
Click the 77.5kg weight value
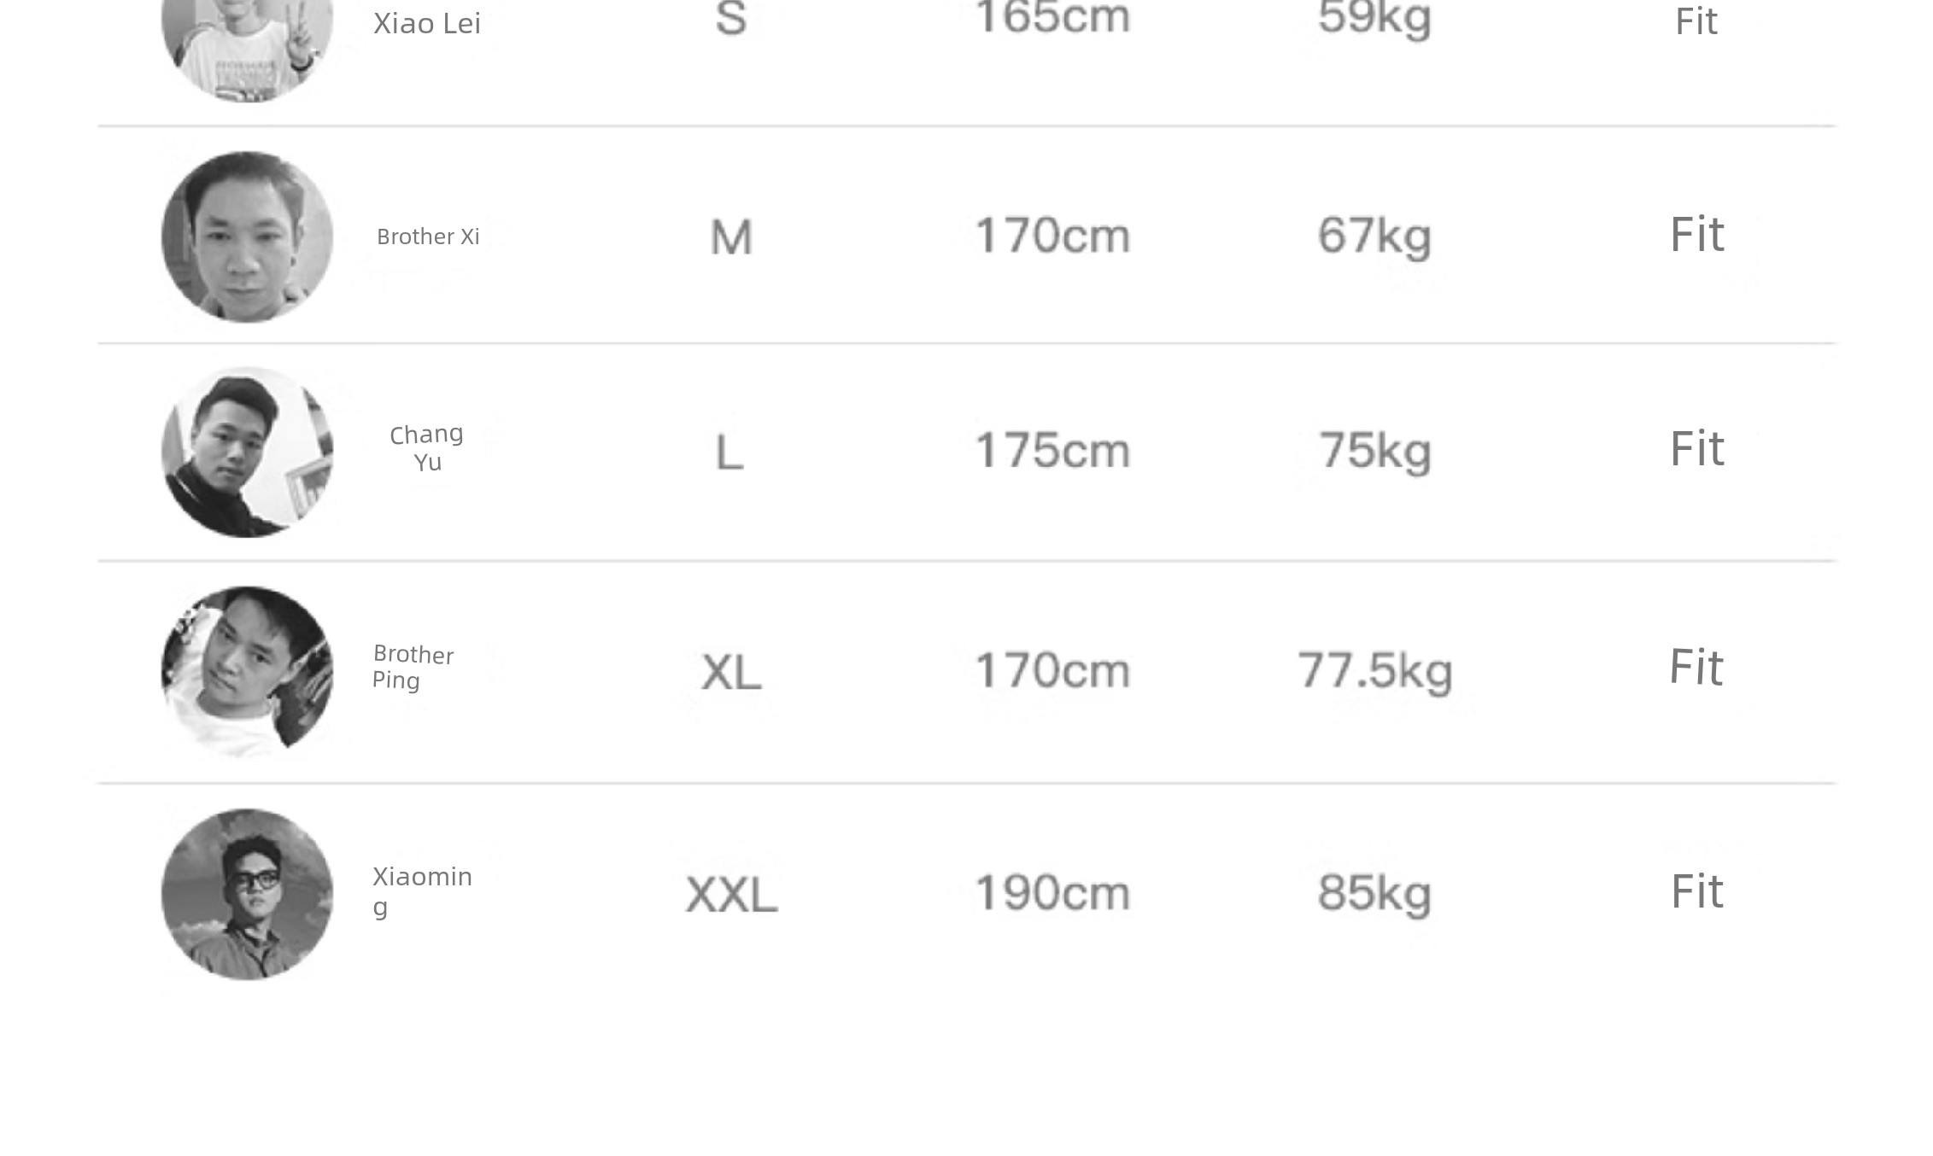click(1374, 670)
